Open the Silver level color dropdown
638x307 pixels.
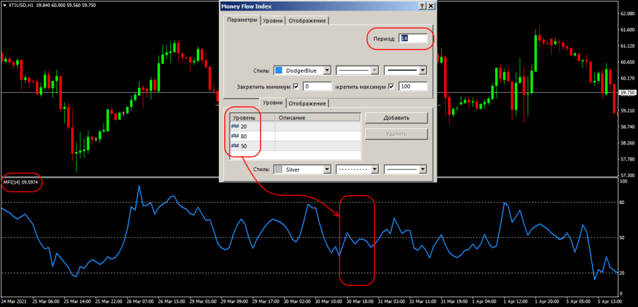326,169
